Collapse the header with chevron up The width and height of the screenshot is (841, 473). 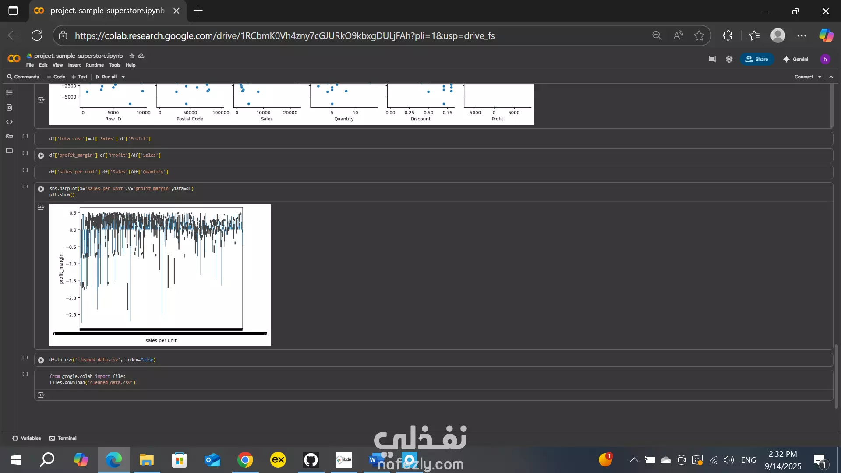click(x=831, y=77)
